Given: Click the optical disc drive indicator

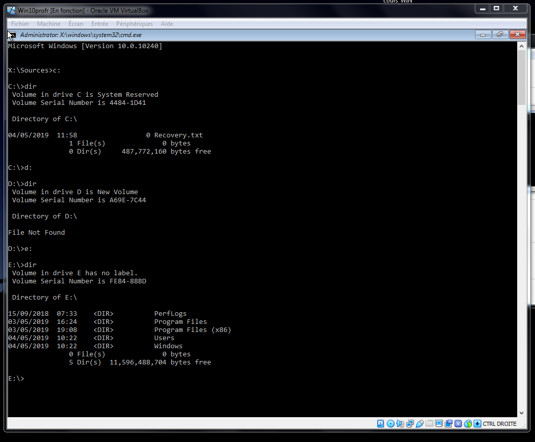Looking at the screenshot, I should pyautogui.click(x=390, y=424).
